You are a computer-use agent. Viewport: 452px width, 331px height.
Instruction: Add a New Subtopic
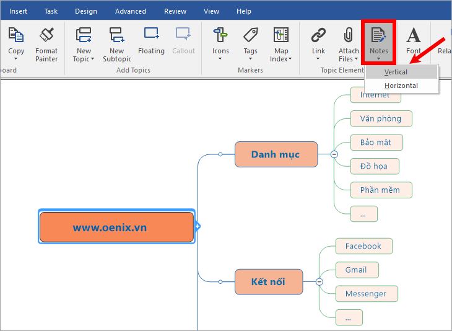[x=117, y=45]
